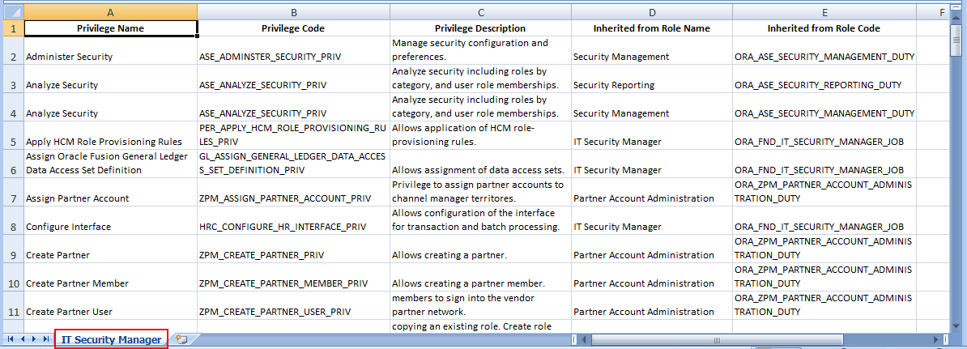
Task: Select column C header
Action: tap(480, 12)
